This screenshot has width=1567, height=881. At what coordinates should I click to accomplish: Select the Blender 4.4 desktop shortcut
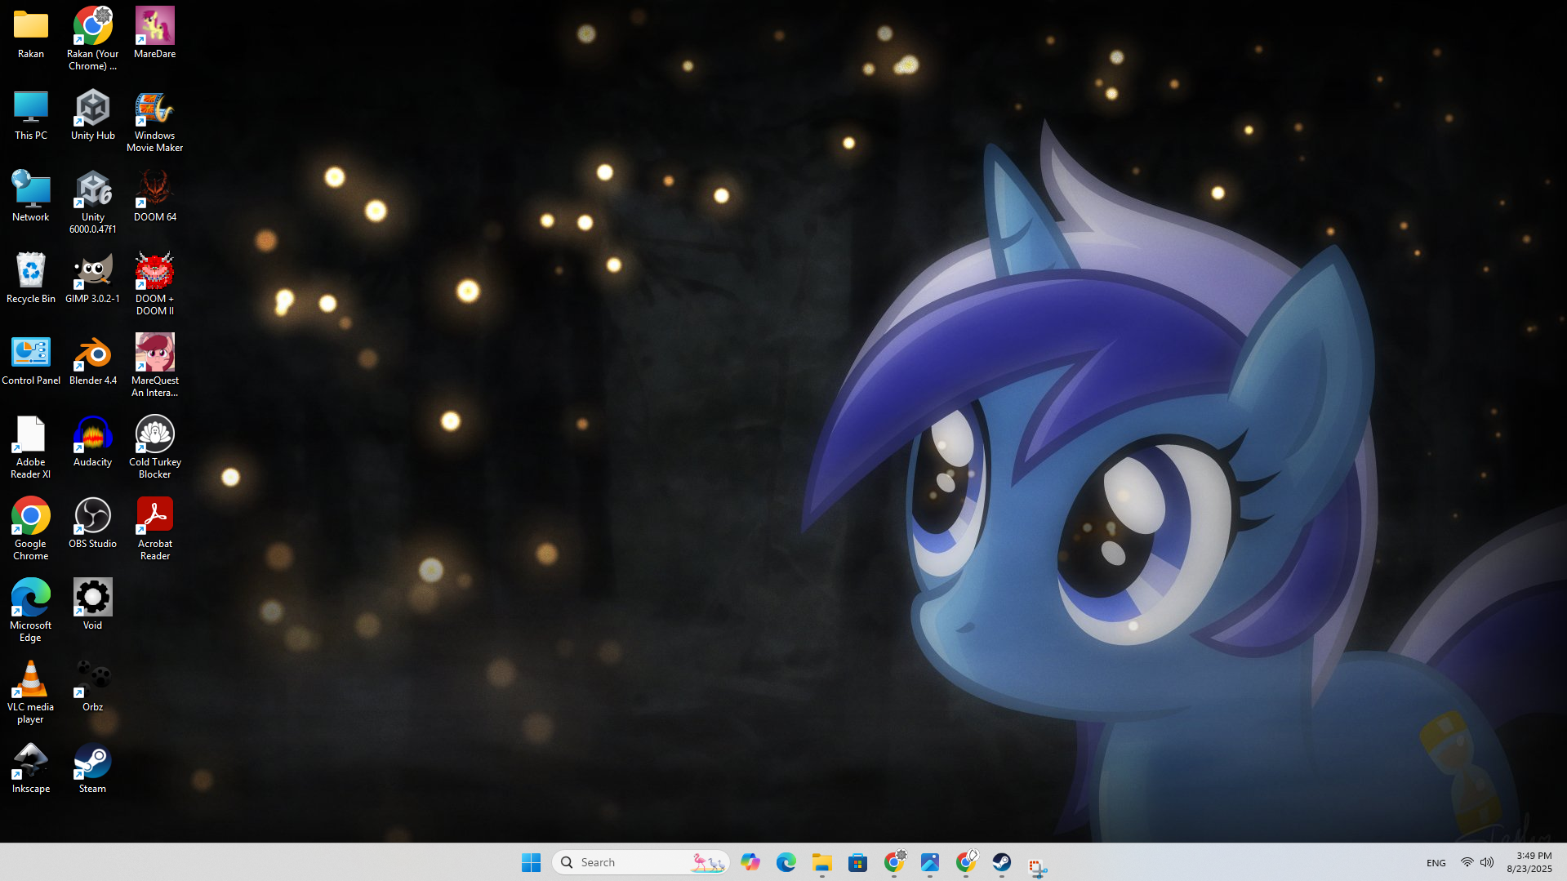[x=93, y=360]
